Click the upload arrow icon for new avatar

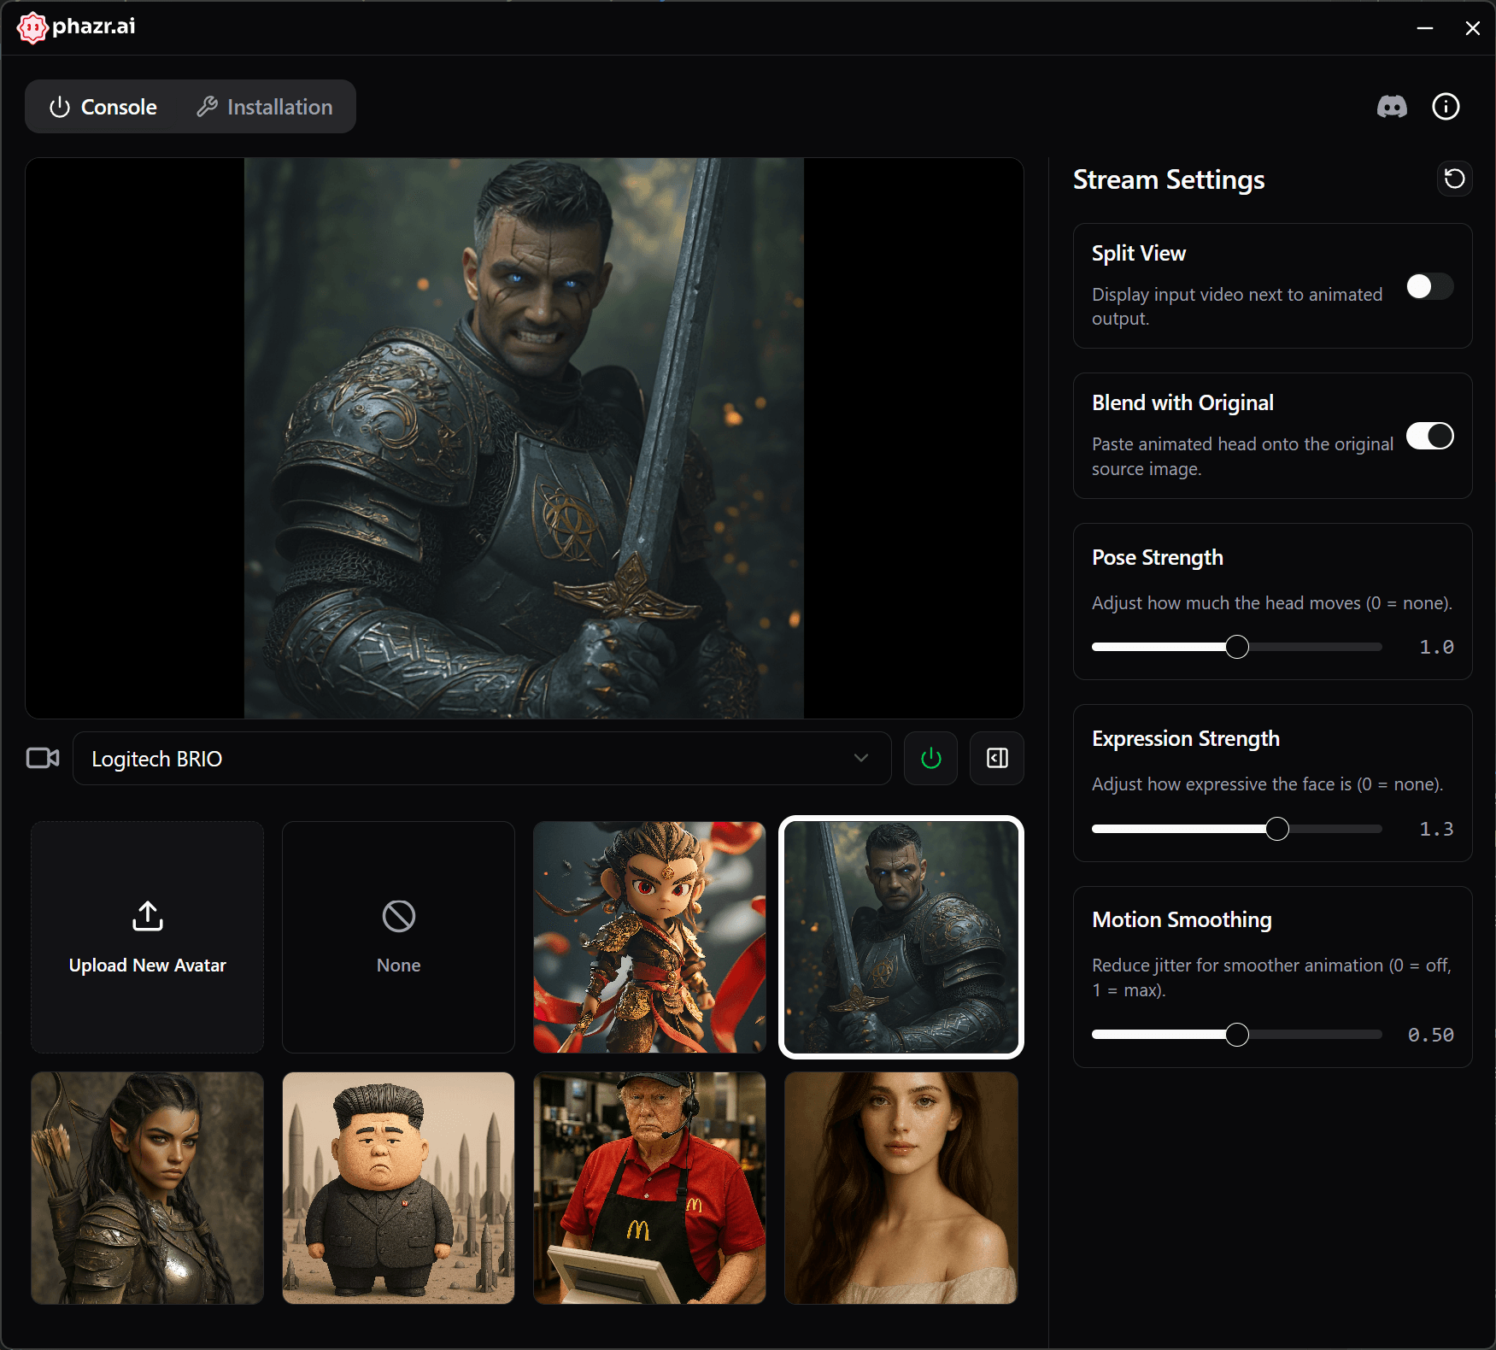tap(148, 916)
